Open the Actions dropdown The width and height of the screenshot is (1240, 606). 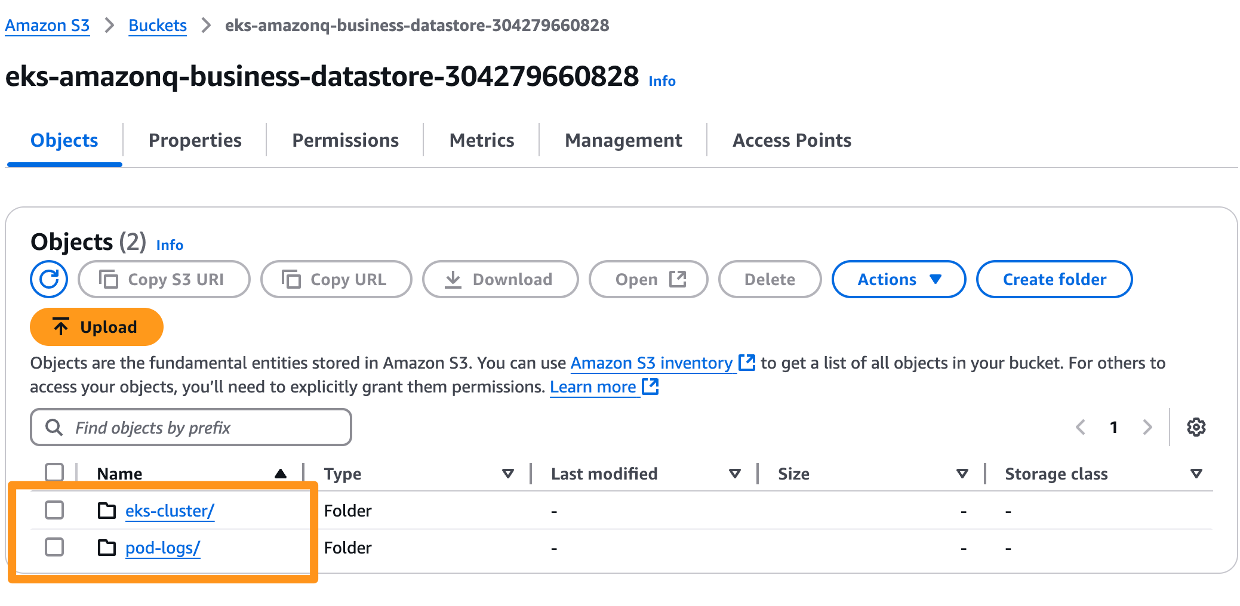898,279
